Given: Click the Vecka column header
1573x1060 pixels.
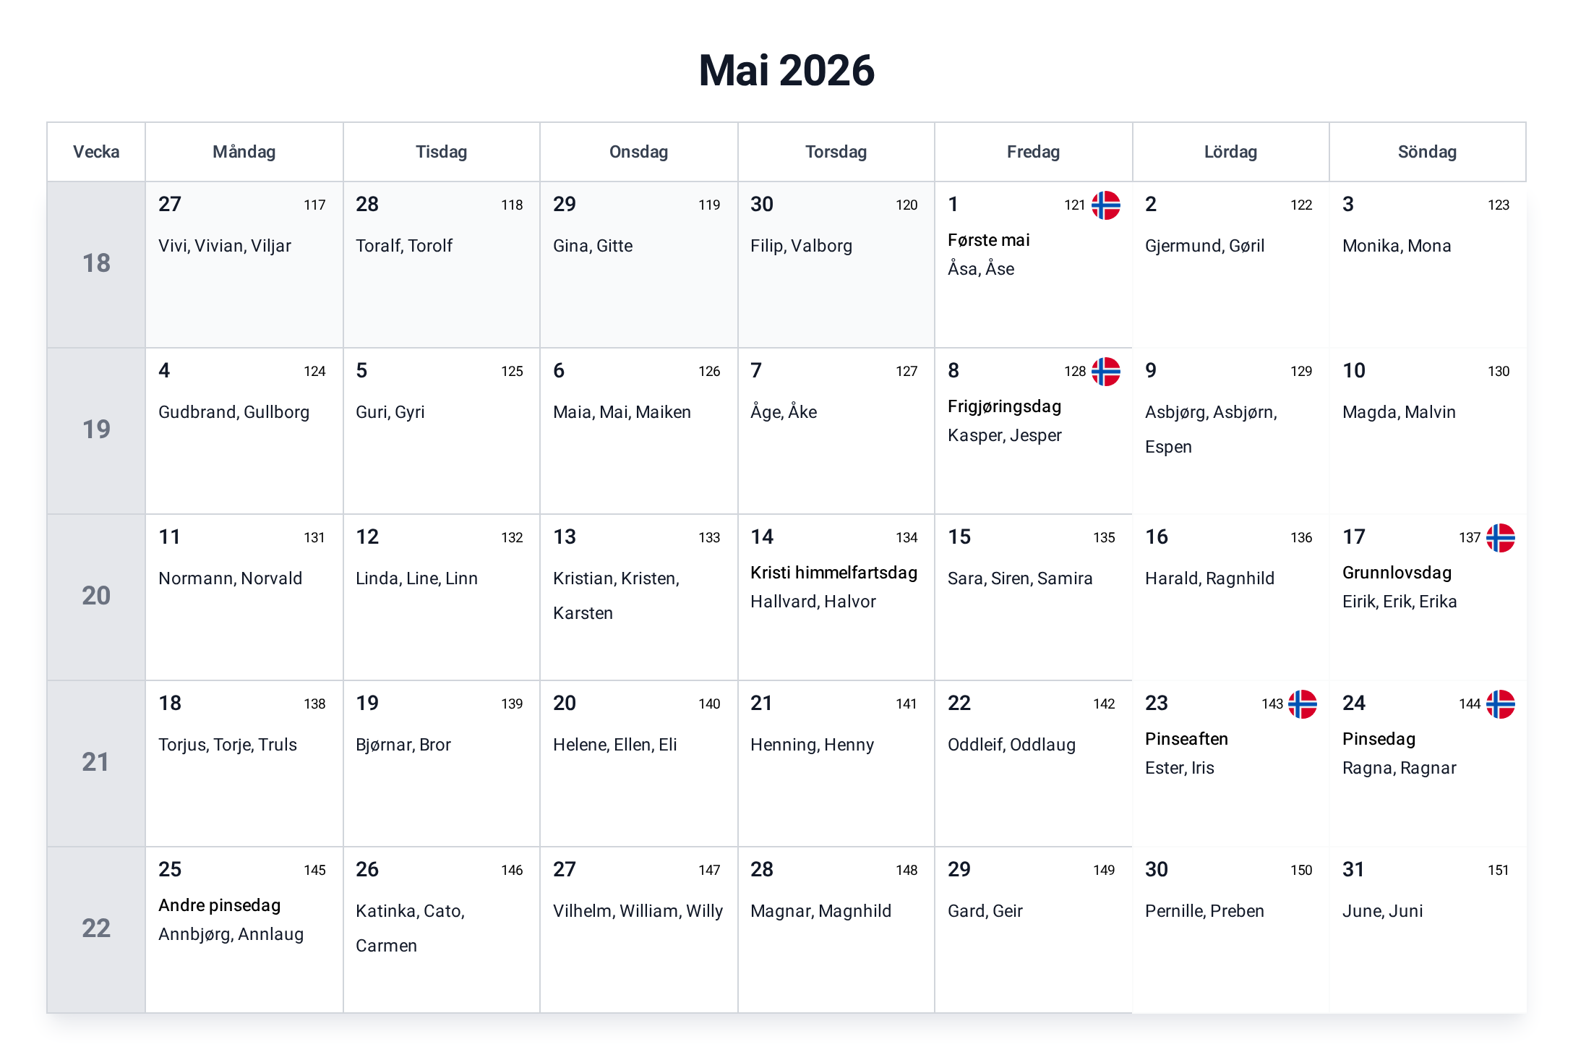Looking at the screenshot, I should pos(96,152).
